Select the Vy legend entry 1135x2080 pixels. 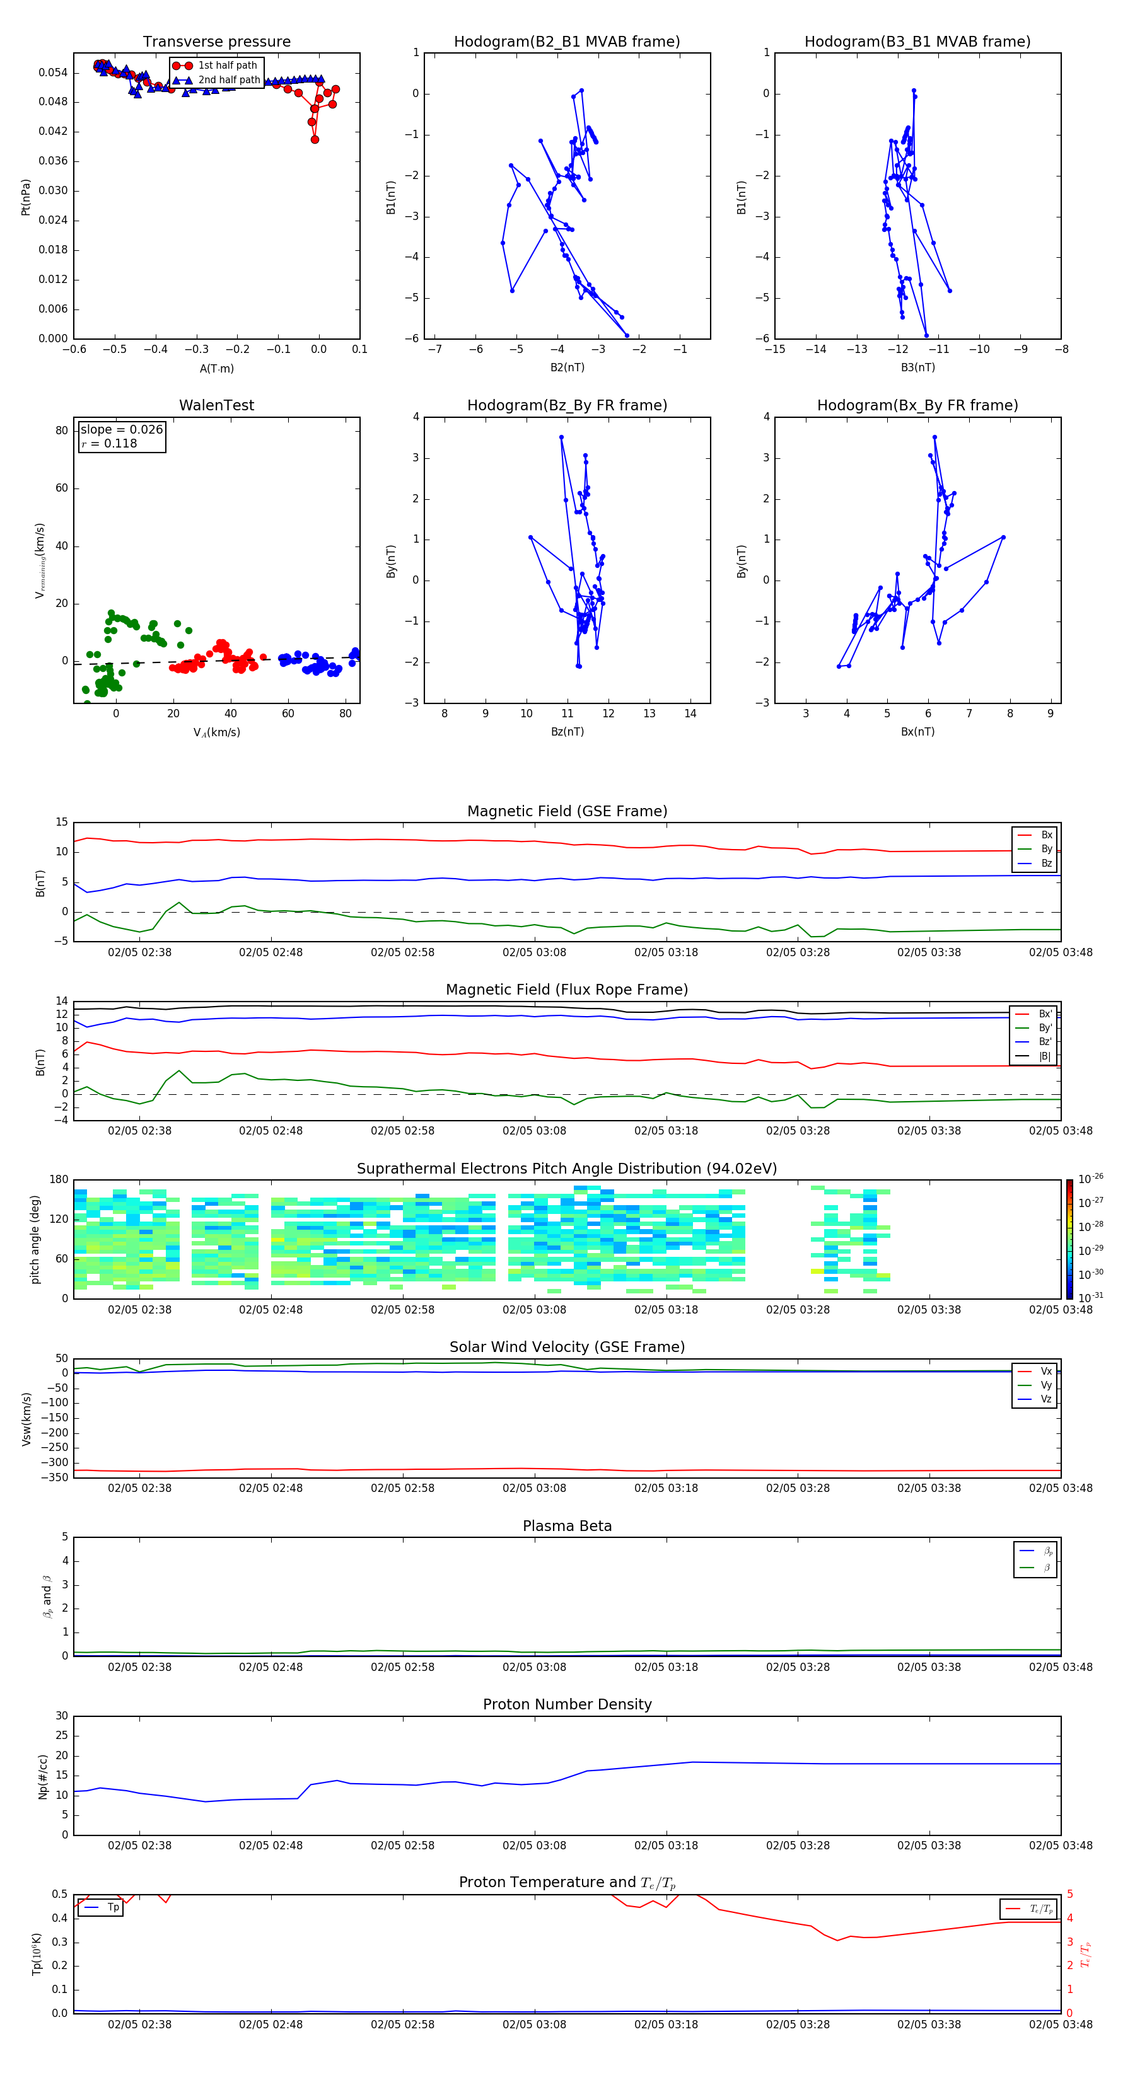[x=1035, y=1385]
